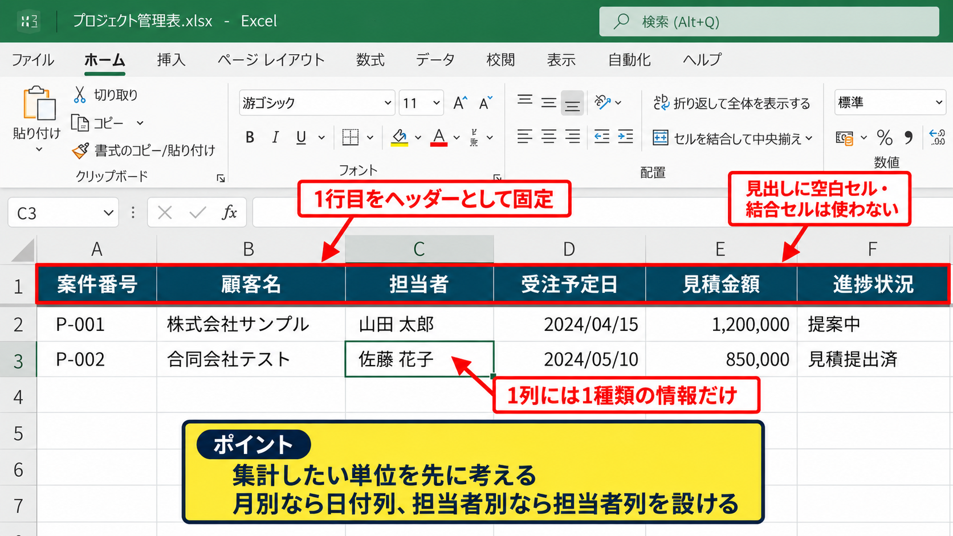This screenshot has width=953, height=536.
Task: Apply red font color with the A icon
Action: [x=438, y=137]
